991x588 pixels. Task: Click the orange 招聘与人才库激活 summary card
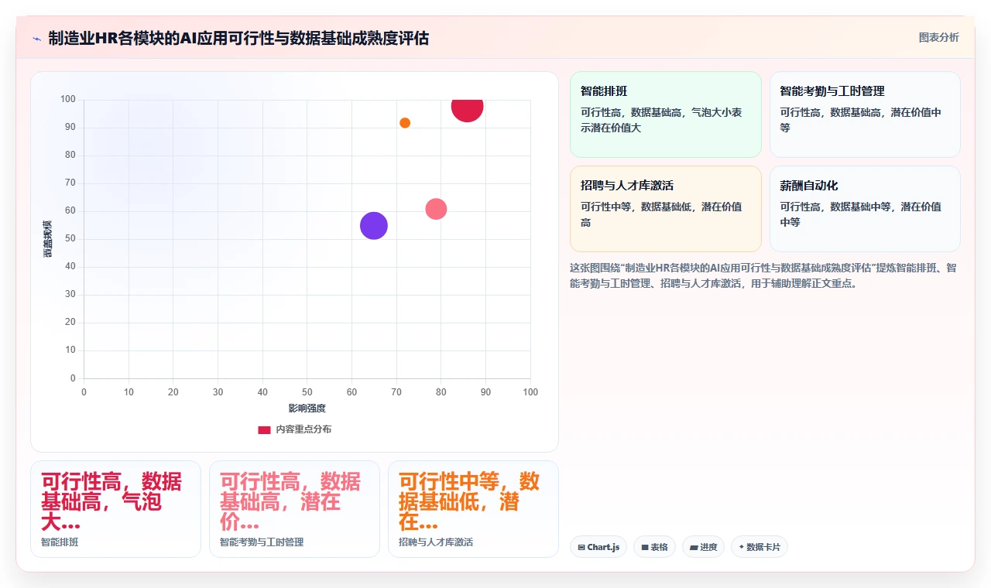[x=473, y=509]
